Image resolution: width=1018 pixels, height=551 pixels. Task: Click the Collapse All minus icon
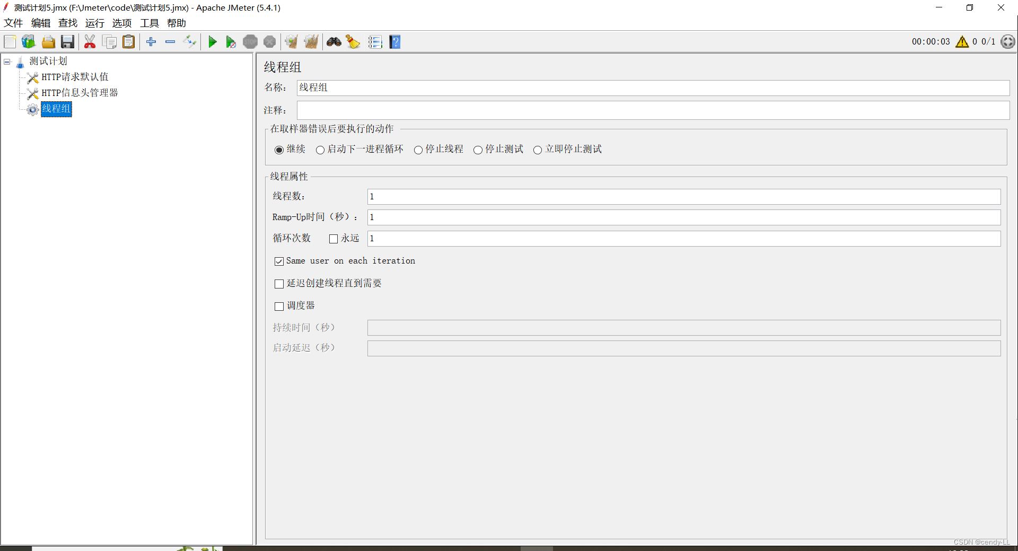170,41
